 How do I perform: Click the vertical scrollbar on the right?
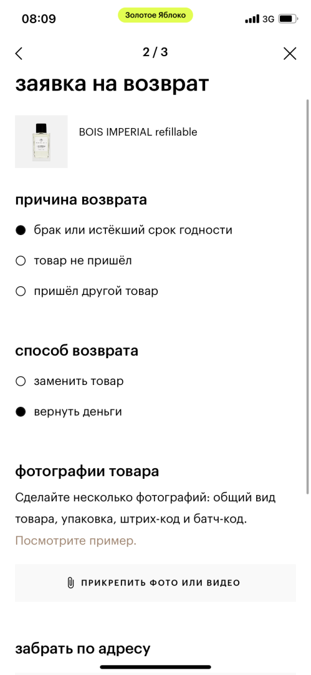[x=307, y=297]
